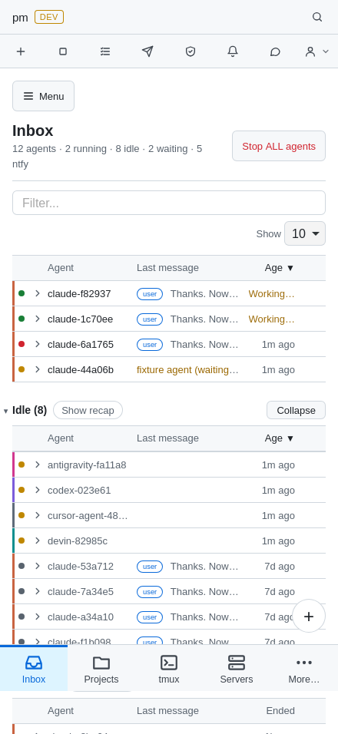Click Working… status of claude-f82937
The image size is (338, 734).
click(x=271, y=294)
